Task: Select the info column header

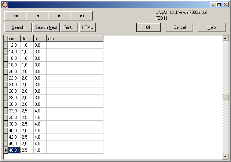Action: click(x=74, y=39)
